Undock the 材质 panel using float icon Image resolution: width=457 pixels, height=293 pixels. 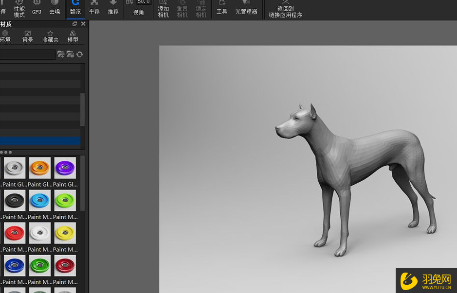coord(74,24)
